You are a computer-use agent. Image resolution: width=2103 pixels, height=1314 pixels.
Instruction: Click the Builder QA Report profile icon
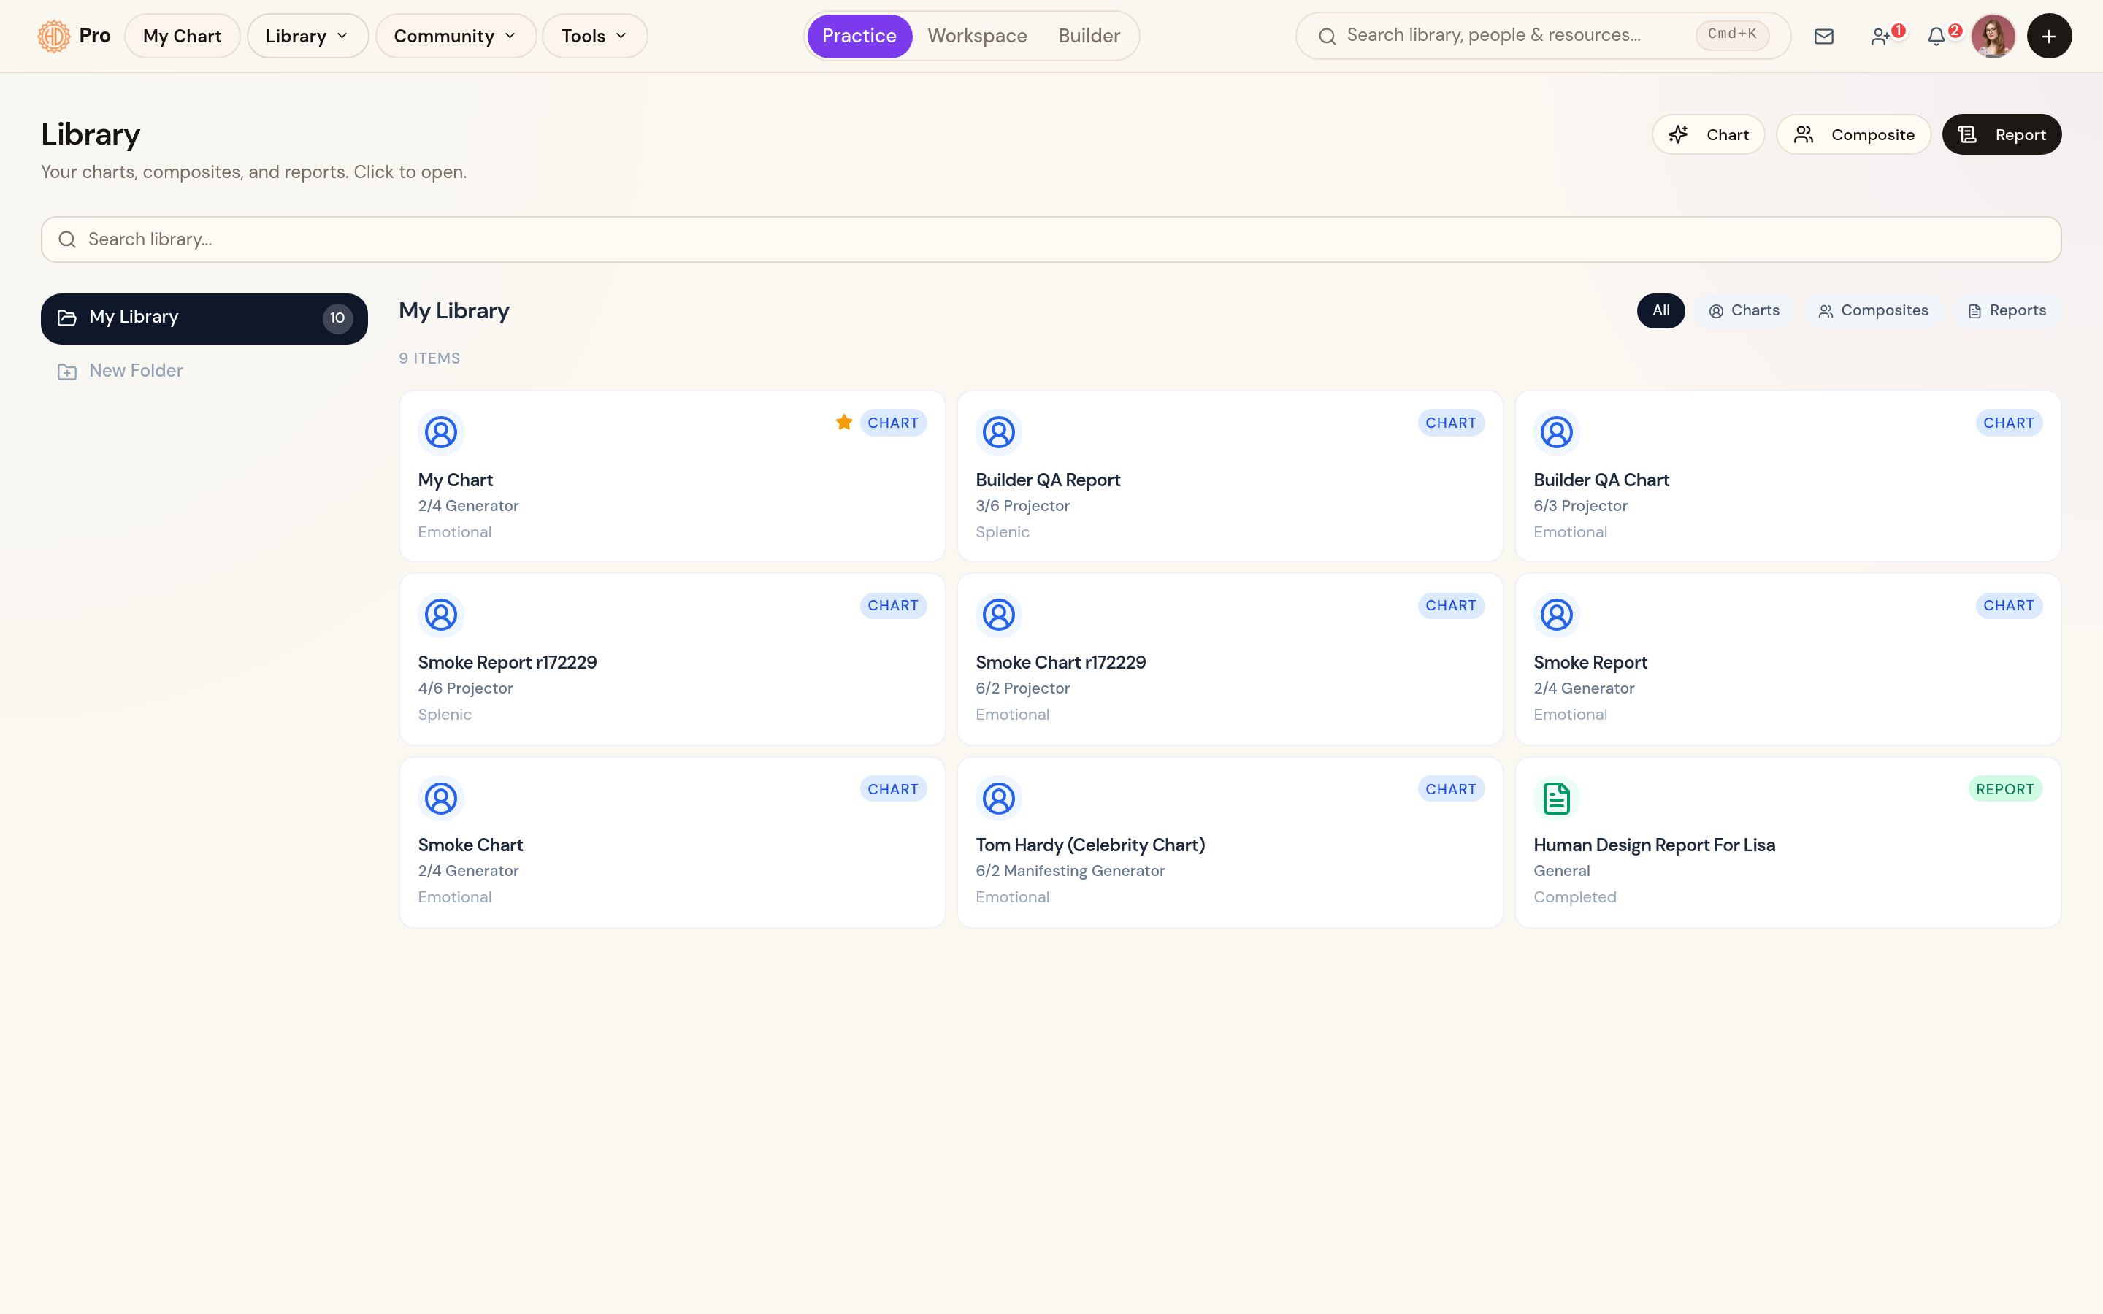998,432
